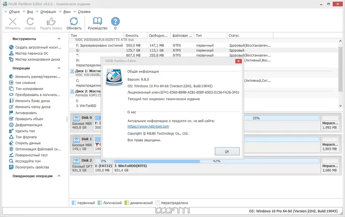Choose Том формата operation

(x=23, y=137)
